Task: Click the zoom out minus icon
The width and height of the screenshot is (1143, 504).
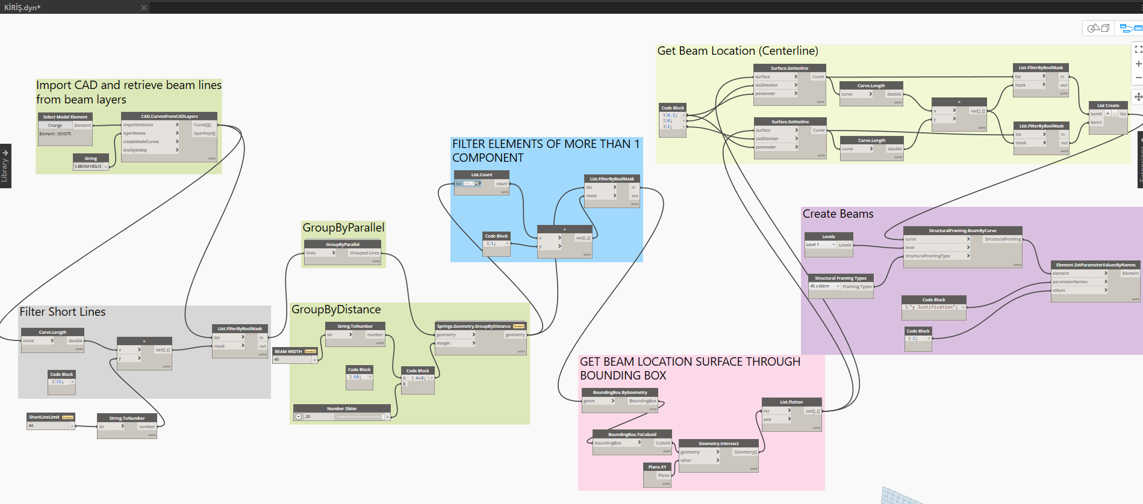Action: point(1138,78)
